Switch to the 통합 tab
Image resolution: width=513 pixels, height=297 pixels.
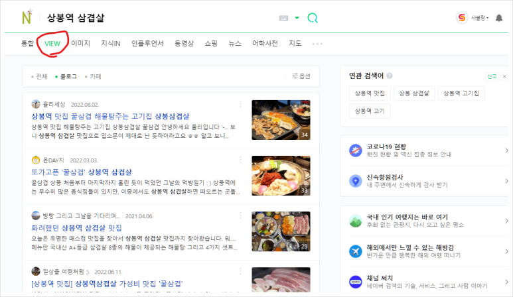click(27, 44)
